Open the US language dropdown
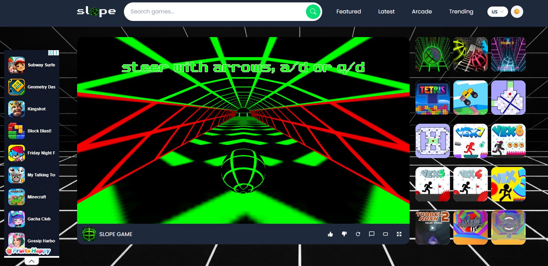This screenshot has width=548, height=266. (x=497, y=12)
